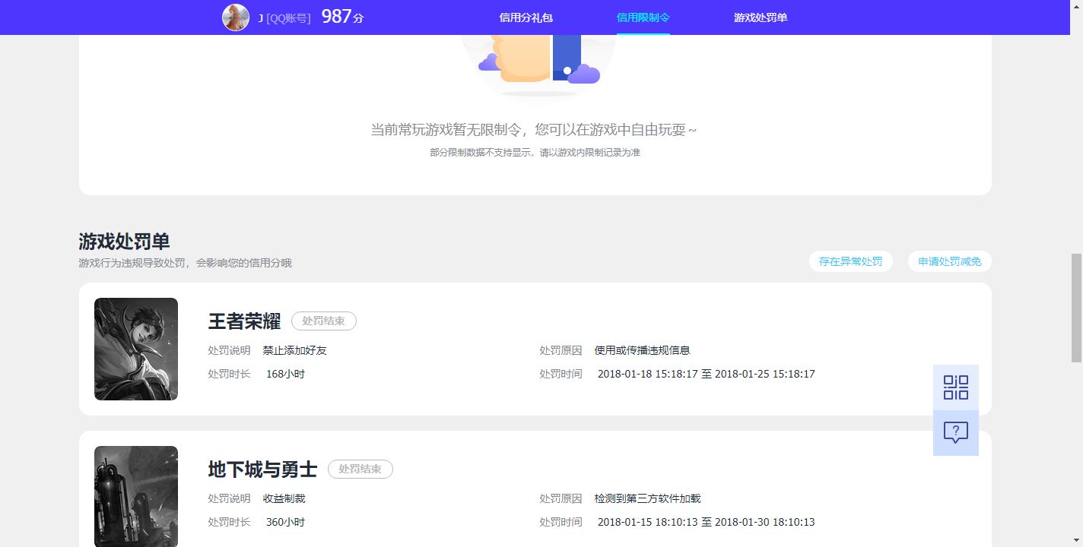Select the 信用限制令 tab
Viewport: 1083px width, 547px height.
point(643,17)
